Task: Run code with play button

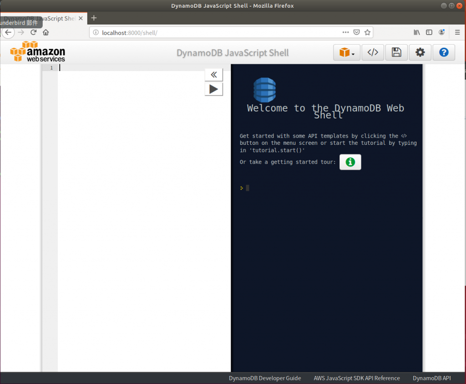Action: click(x=214, y=89)
